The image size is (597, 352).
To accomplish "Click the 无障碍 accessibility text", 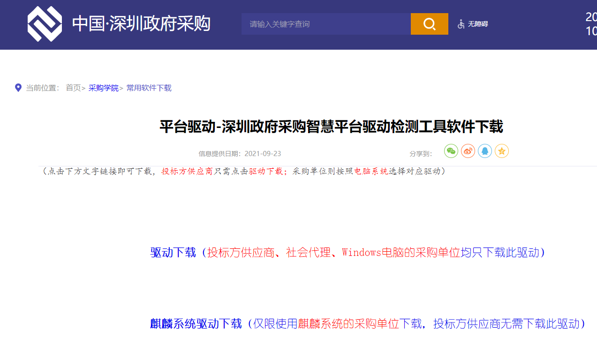I will 477,23.
